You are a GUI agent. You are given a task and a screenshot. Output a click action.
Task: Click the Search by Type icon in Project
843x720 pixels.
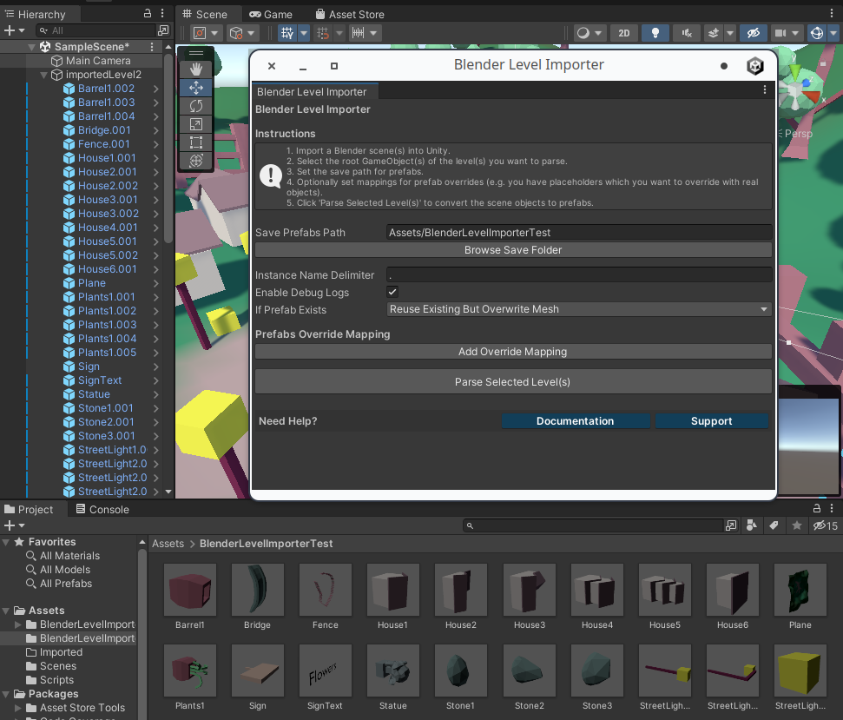pyautogui.click(x=752, y=525)
